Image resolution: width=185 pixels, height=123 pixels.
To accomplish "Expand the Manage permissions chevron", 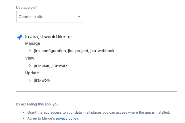I will click(x=30, y=51).
